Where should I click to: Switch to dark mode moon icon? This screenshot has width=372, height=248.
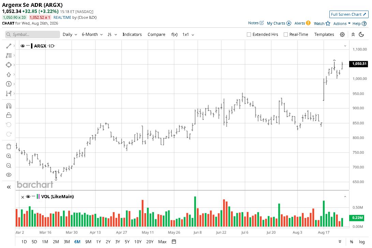tap(361, 35)
